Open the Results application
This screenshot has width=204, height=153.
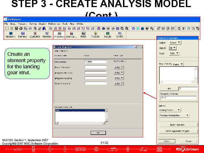click(107, 35)
